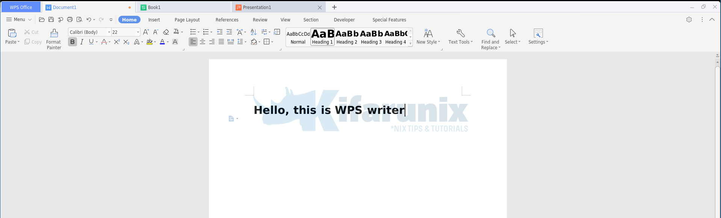Click the Find and Replace magnifier icon
The width and height of the screenshot is (721, 218).
[x=491, y=33]
